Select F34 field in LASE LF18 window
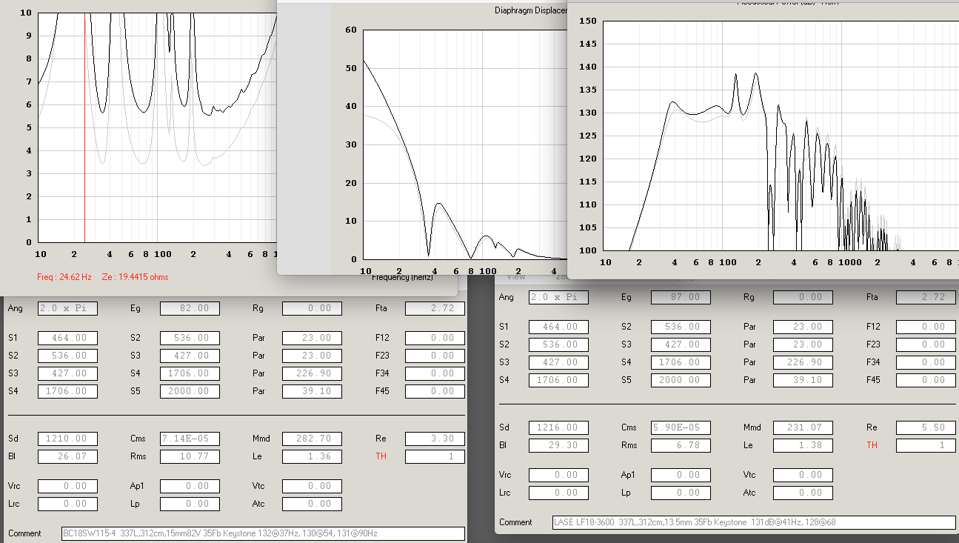Screen dimensions: 959x543 point(926,362)
